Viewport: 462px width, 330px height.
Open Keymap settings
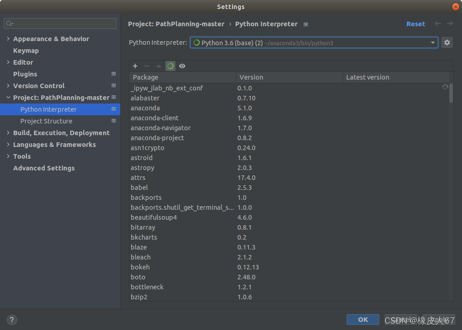[26, 51]
